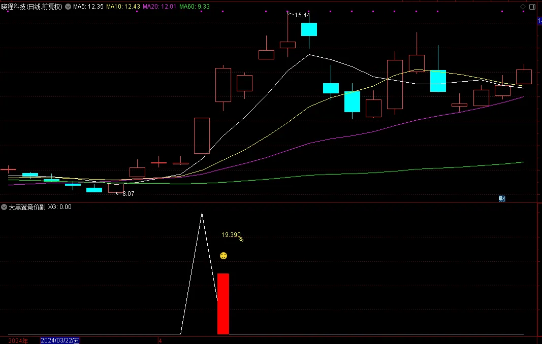Click the XG: 0.00 indicator value
This screenshot has width=542, height=344.
(x=60, y=207)
